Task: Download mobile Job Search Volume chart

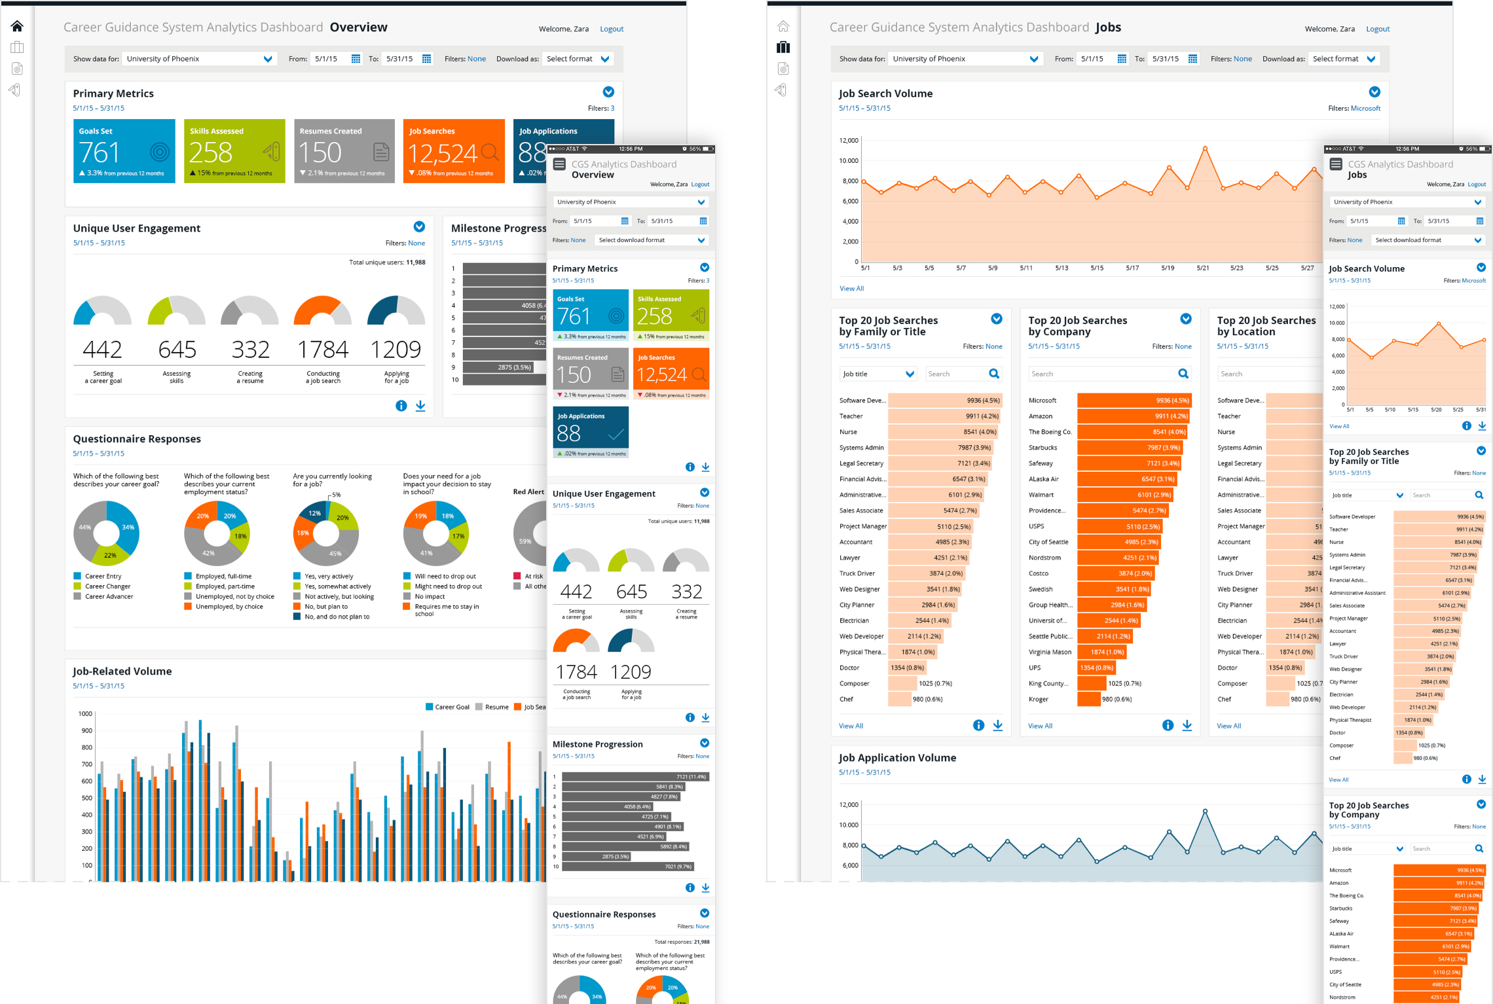Action: pyautogui.click(x=1482, y=426)
